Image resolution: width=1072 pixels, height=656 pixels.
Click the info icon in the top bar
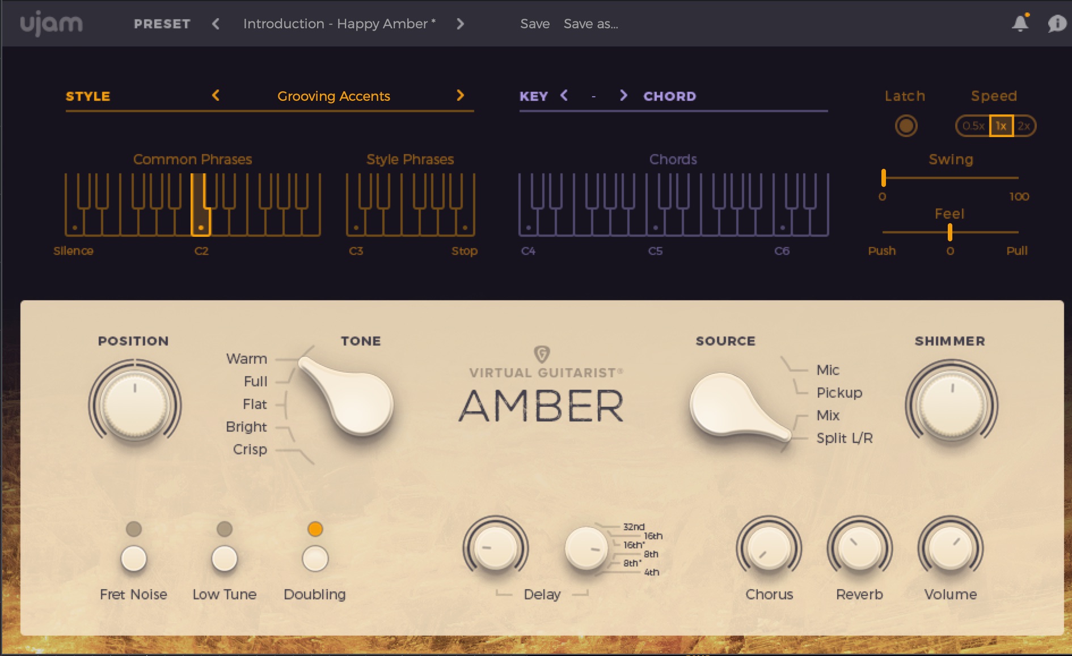1056,23
